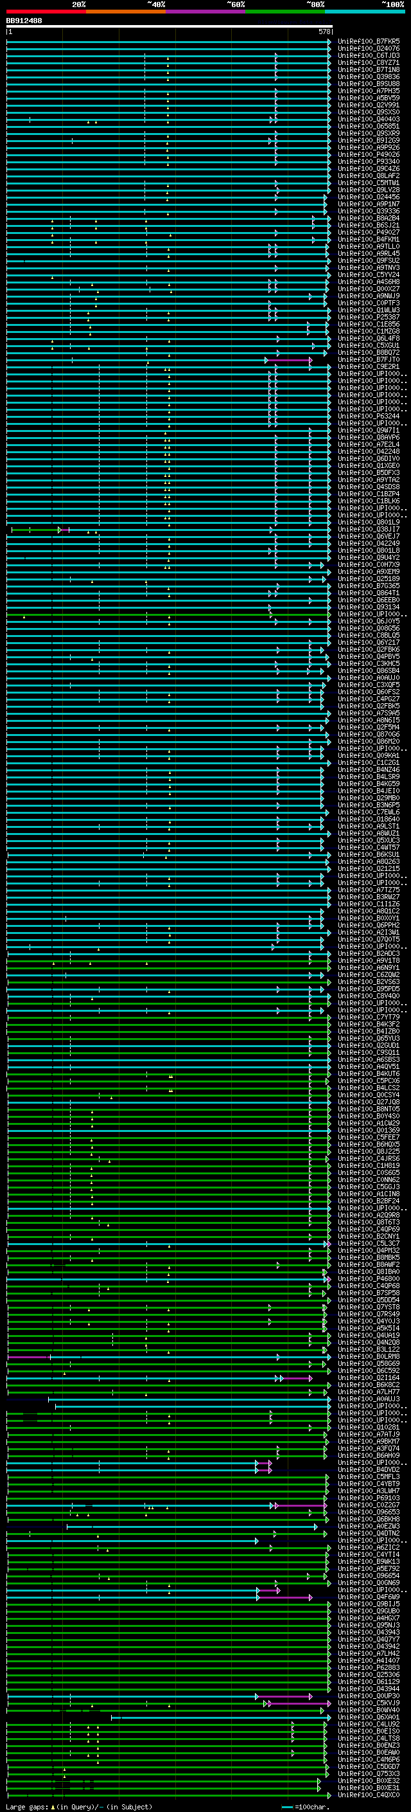Click hit label UniRef100_B2ADC3

pyautogui.click(x=369, y=954)
